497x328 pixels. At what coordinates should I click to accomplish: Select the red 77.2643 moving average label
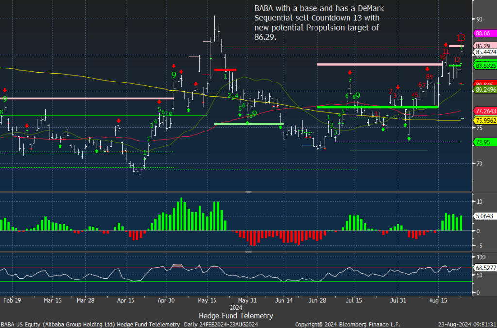pyautogui.click(x=485, y=111)
